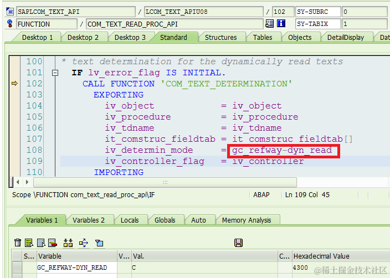The image size is (390, 278).
Task: Click the S... column header
Action: (29, 256)
